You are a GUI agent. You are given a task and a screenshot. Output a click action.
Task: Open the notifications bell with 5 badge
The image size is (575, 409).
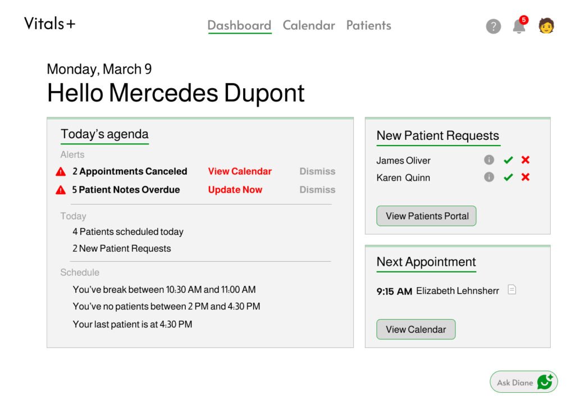519,25
